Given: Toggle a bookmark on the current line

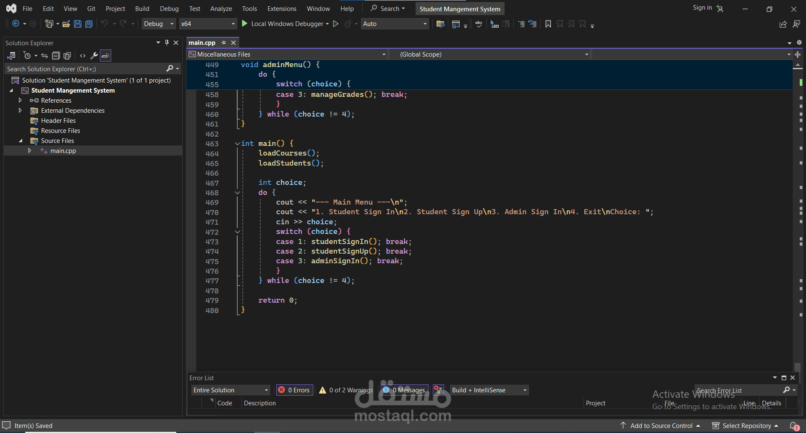Looking at the screenshot, I should (548, 24).
